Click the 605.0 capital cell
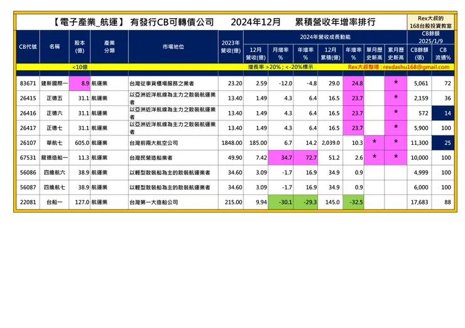Viewport: 465px width, 328px height. point(80,143)
